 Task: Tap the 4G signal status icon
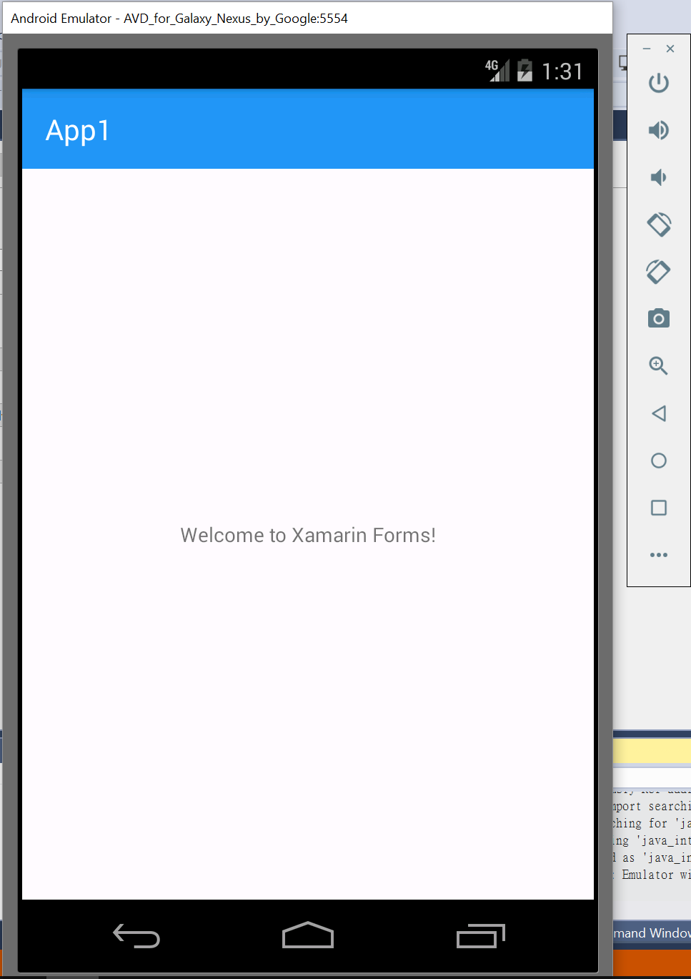point(497,70)
